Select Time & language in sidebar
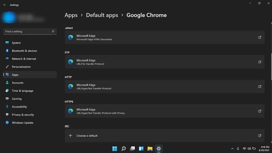Viewport: 272px width, 153px height. (x=23, y=91)
